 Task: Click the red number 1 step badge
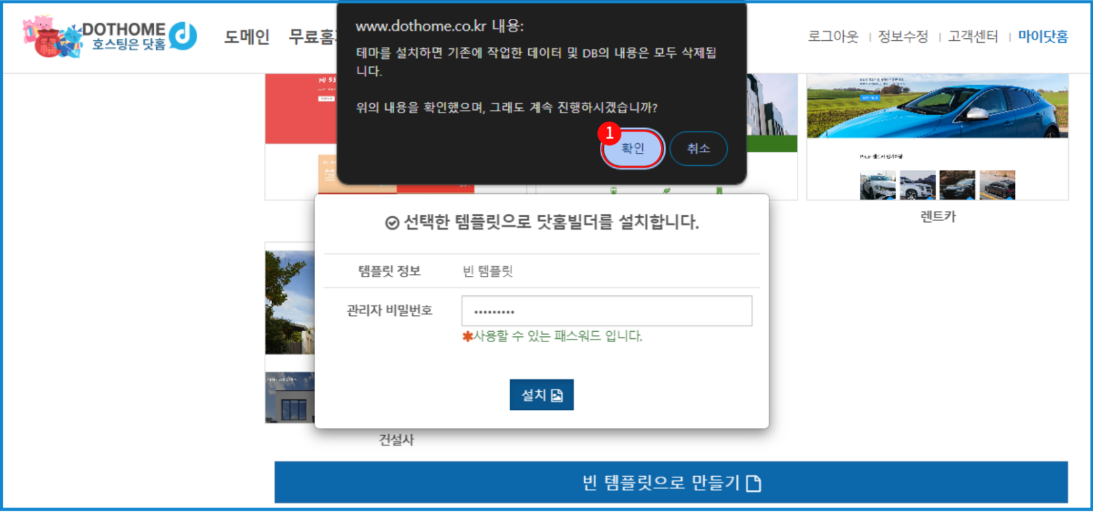click(x=609, y=133)
